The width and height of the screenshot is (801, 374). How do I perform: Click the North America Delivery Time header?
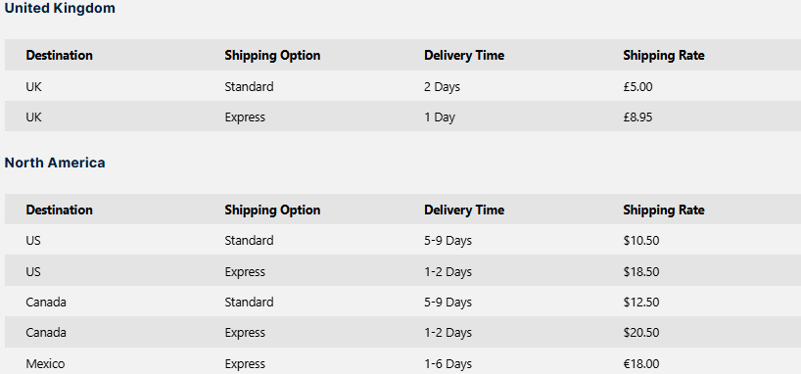point(464,210)
